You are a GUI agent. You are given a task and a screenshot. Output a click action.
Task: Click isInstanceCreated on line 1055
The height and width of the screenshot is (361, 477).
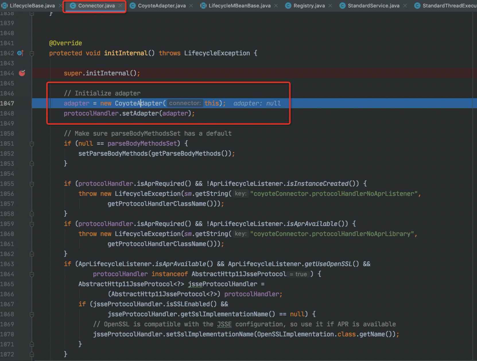click(317, 184)
